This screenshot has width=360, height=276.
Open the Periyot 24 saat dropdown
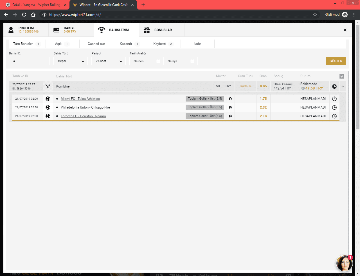(109, 61)
